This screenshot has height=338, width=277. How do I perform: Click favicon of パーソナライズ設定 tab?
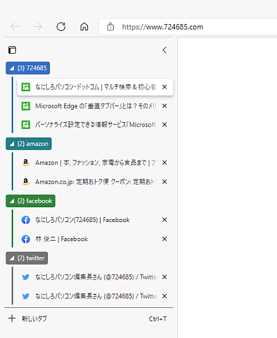click(x=26, y=125)
